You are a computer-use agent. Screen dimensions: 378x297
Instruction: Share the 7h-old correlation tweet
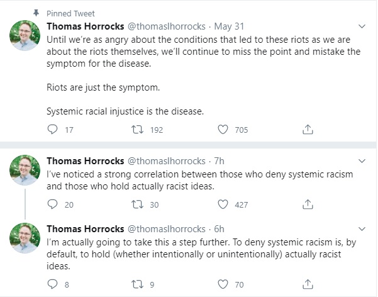point(308,205)
